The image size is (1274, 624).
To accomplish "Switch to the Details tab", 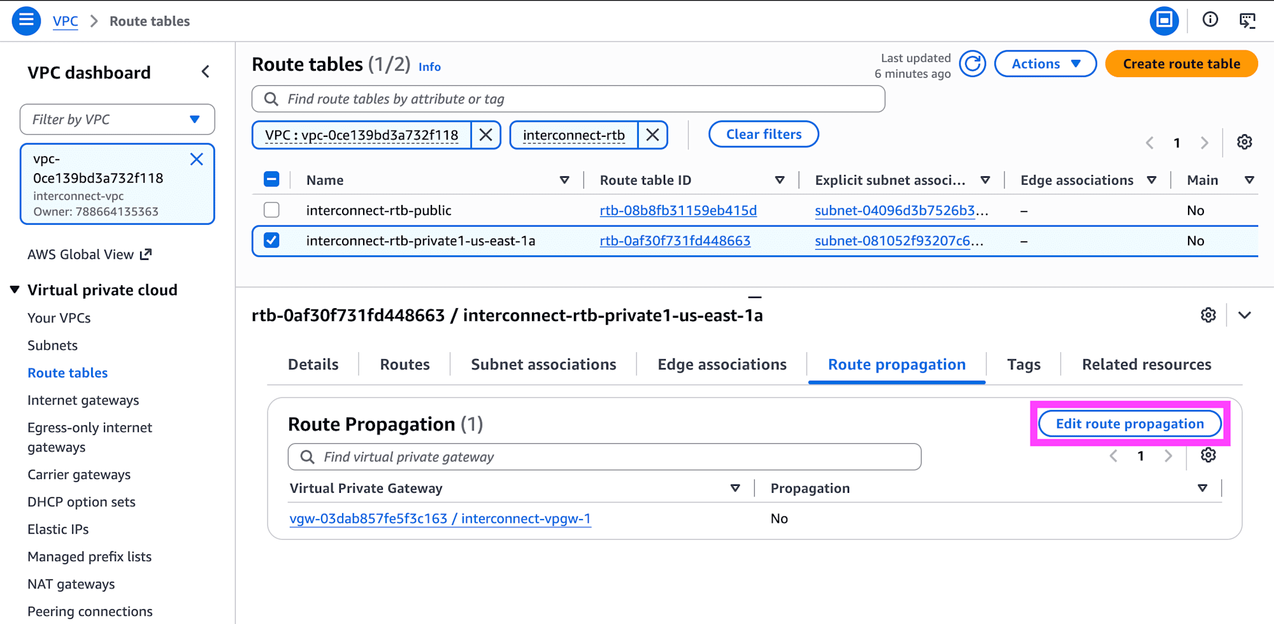I will coord(313,364).
